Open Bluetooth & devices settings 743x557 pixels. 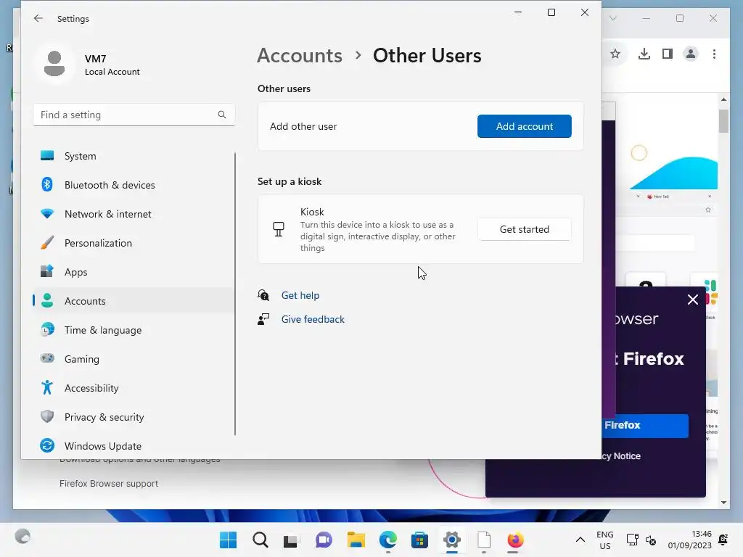tap(134, 185)
